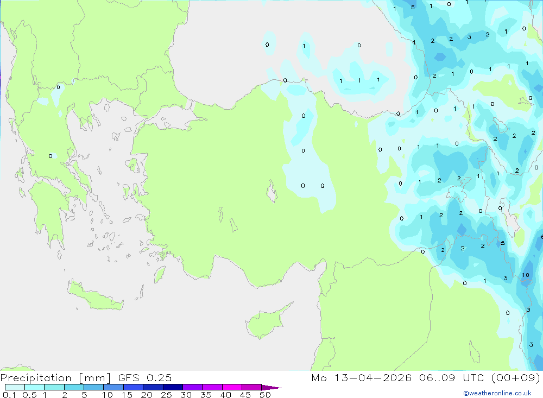Screen dimensions: 543x398
Task: Click the "40" legend scale label
Action: tap(226, 395)
